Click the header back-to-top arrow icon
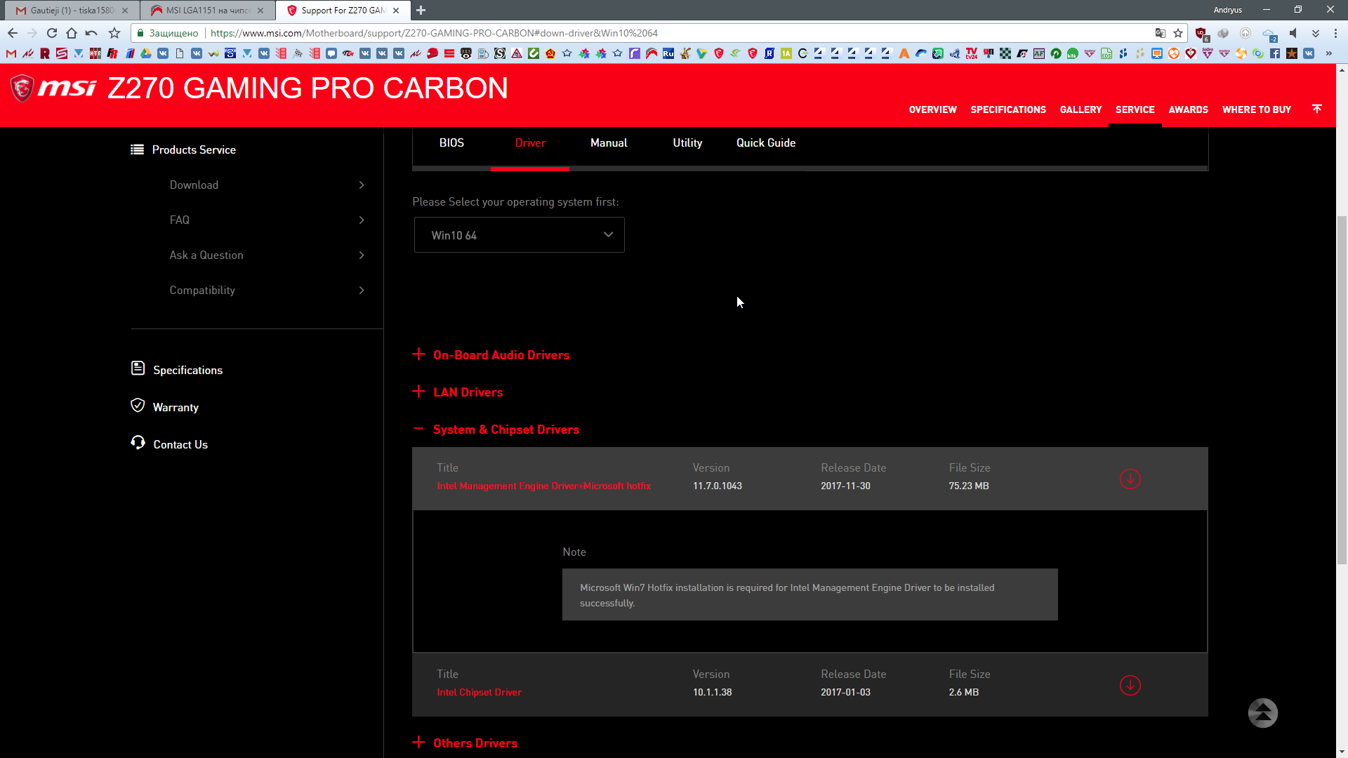This screenshot has width=1348, height=758. click(1316, 109)
